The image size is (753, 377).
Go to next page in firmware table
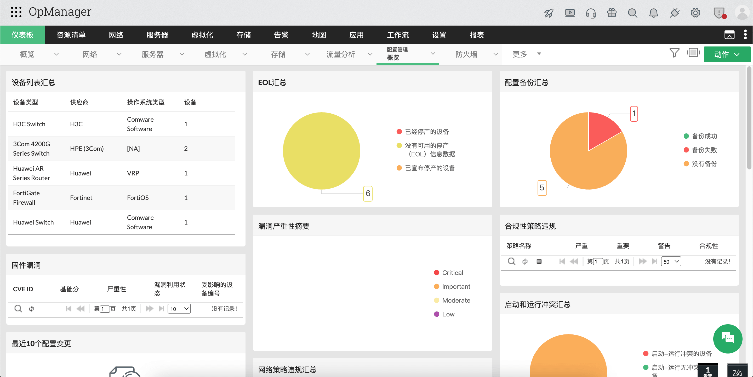tap(149, 308)
